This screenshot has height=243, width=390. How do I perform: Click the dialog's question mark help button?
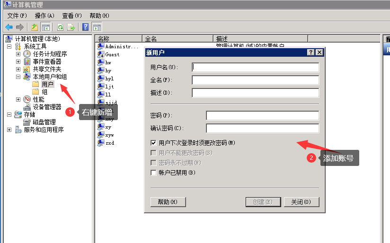tap(311, 52)
